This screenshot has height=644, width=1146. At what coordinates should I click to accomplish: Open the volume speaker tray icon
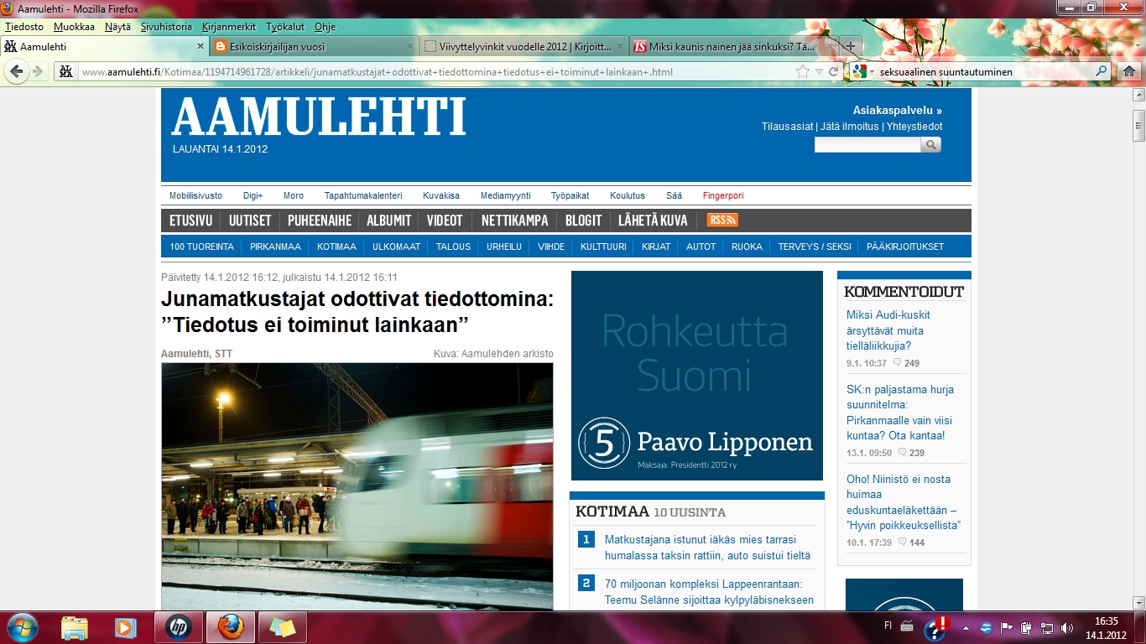tap(1067, 627)
